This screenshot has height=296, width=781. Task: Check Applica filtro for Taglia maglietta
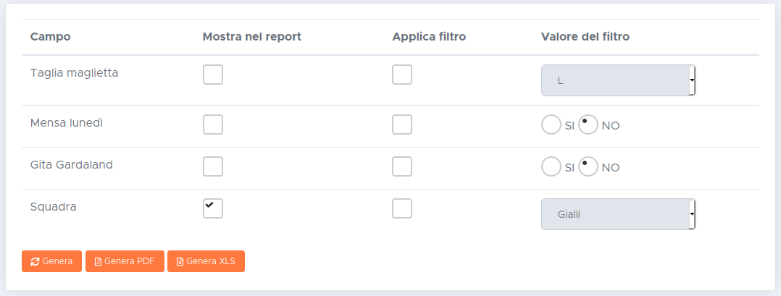402,75
